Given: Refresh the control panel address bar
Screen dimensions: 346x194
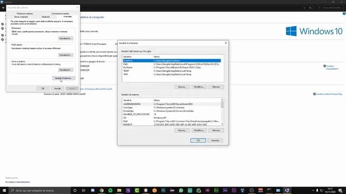Looking at the screenshot, I should 310,8.
